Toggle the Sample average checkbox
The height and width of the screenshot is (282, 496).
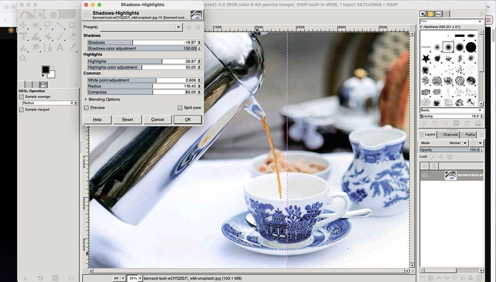(21, 97)
